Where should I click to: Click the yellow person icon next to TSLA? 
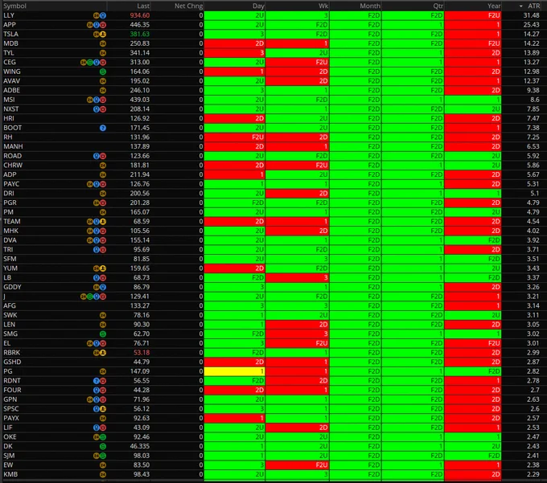103,34
